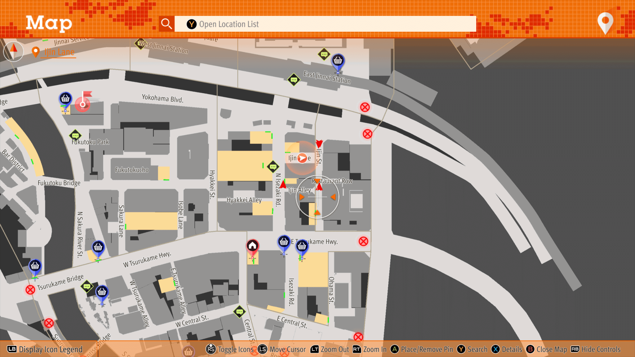Viewport: 635px width, 357px height.
Task: Click the Ijin Lane location label
Action: (59, 52)
